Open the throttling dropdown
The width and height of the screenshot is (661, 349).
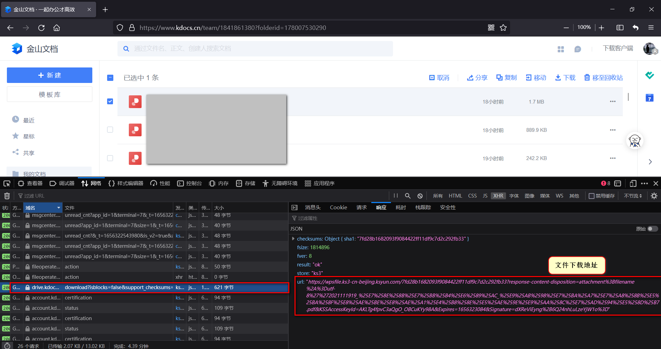click(x=633, y=196)
